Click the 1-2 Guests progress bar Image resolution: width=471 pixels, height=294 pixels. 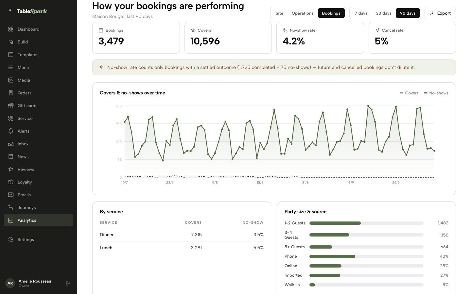366,223
